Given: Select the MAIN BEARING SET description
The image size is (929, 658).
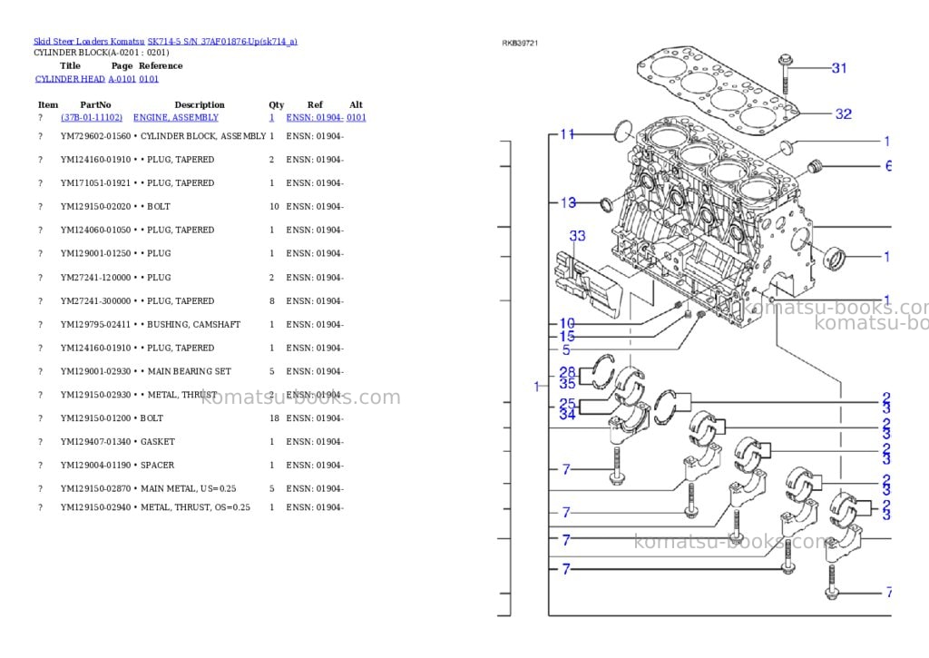Looking at the screenshot, I should click(189, 372).
